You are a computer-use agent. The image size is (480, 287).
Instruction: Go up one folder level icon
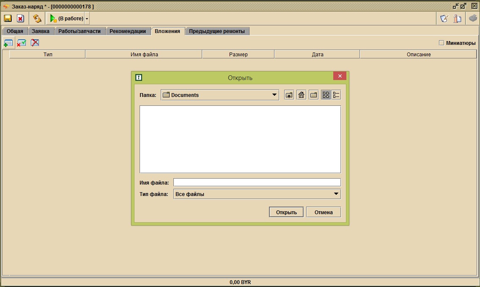point(289,95)
